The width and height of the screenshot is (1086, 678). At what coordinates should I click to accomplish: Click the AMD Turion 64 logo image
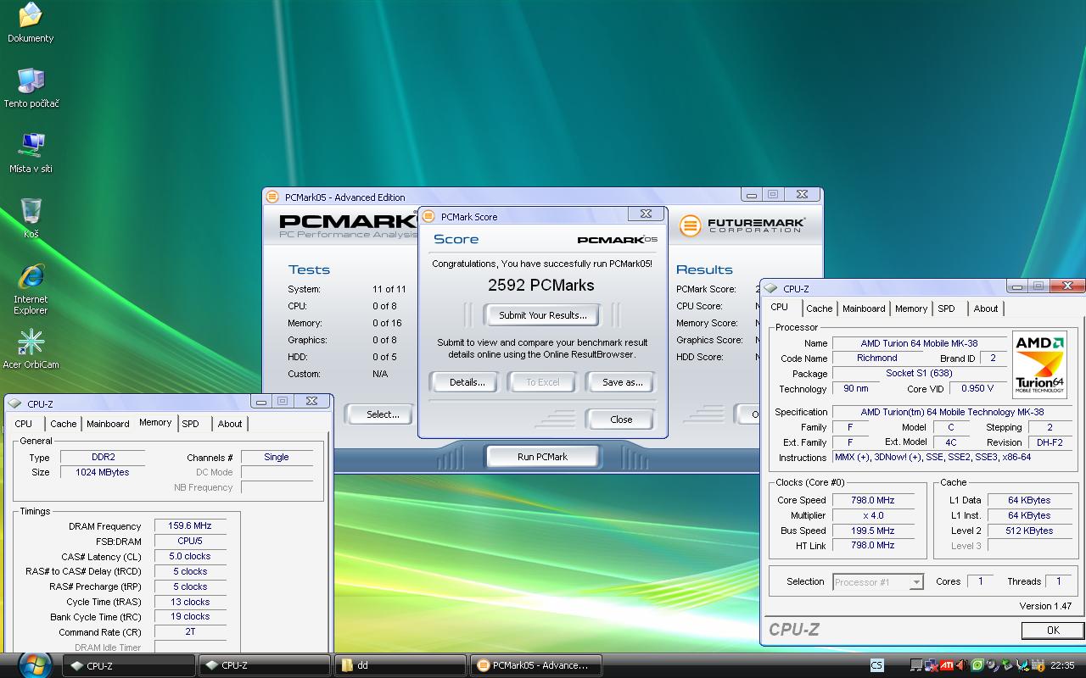(1039, 364)
